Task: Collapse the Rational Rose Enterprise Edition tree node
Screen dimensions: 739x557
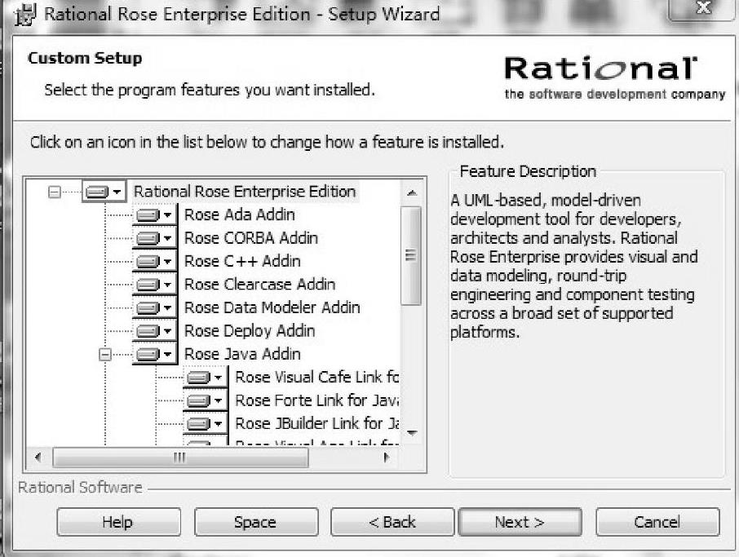Action: click(x=55, y=192)
